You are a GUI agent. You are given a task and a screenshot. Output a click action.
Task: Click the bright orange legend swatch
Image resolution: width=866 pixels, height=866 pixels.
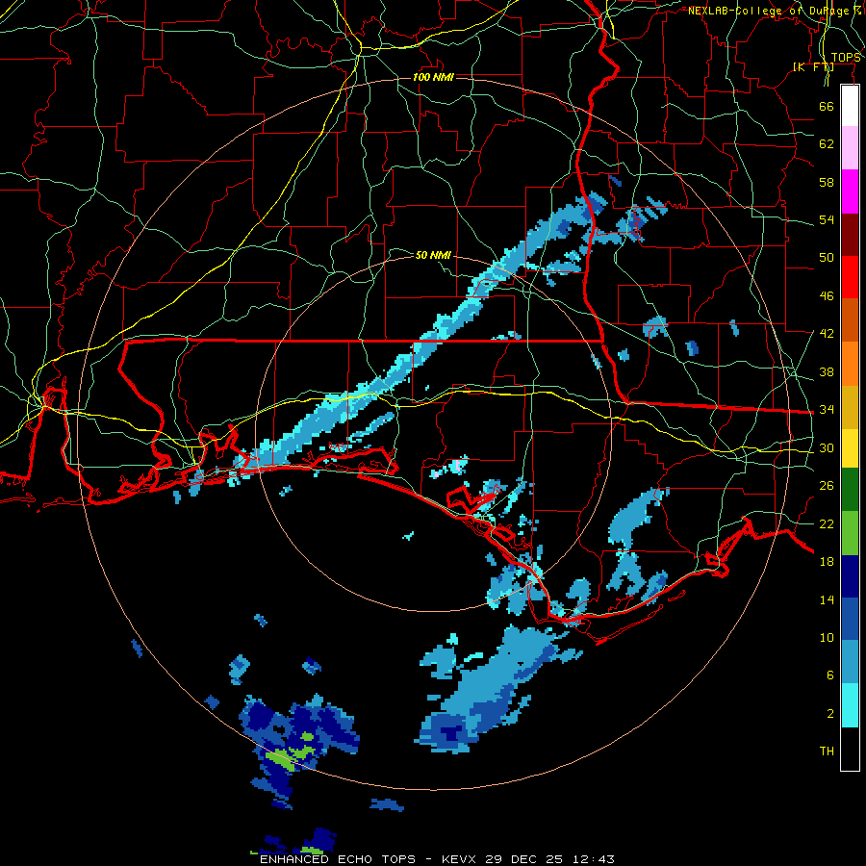850,364
